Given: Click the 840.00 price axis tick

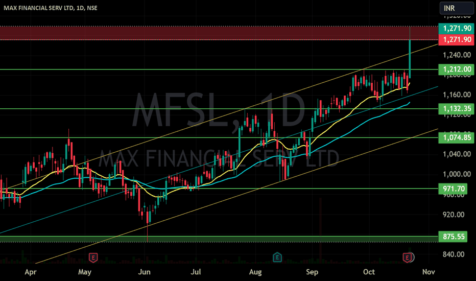Looking at the screenshot, I should (454, 254).
